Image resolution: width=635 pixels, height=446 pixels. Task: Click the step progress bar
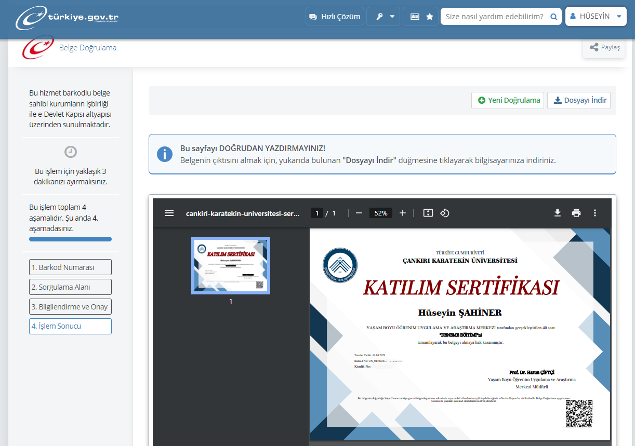[x=70, y=239]
